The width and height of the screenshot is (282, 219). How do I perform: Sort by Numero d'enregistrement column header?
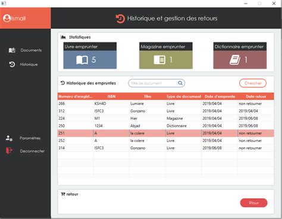pyautogui.click(x=76, y=97)
